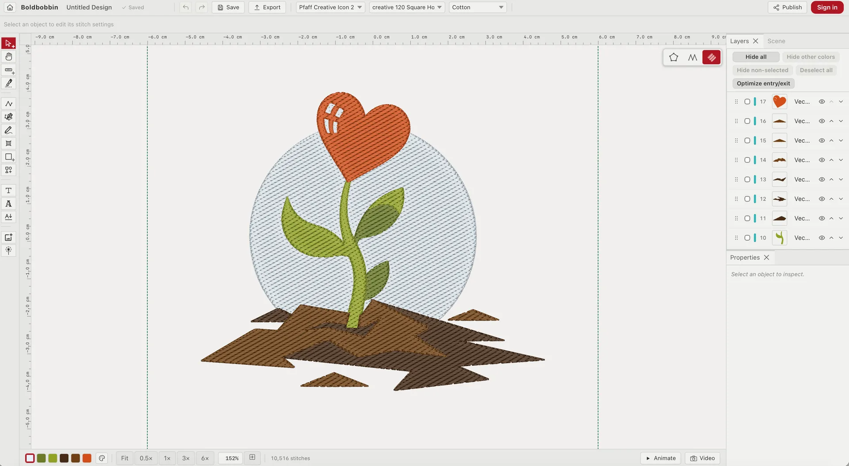Move layer 12 down with its chevron
The image size is (849, 466).
pos(841,199)
